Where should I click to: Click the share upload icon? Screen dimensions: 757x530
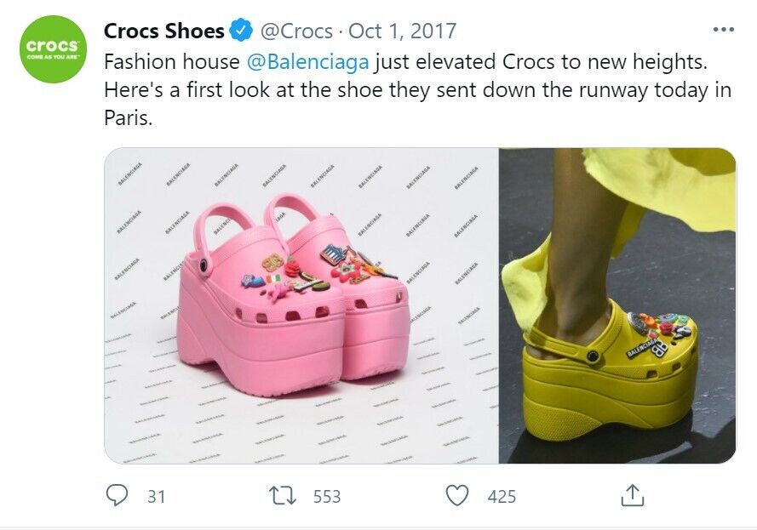point(632,495)
